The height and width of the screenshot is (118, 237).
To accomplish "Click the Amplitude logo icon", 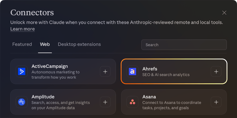I will point(22,102).
